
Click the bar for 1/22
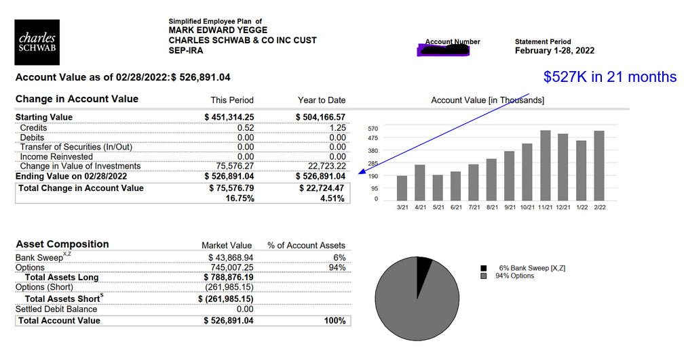(581, 171)
